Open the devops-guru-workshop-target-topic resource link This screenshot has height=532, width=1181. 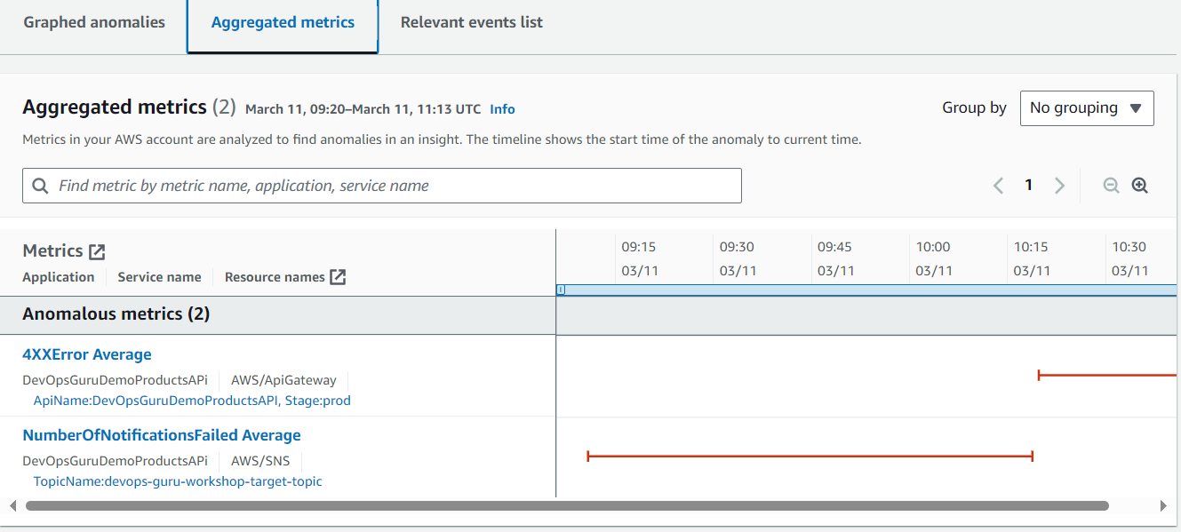[x=178, y=481]
